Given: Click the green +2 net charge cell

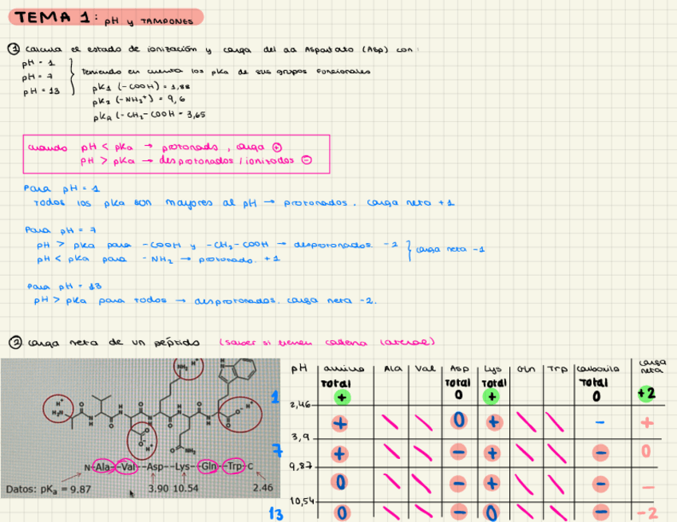Looking at the screenshot, I should pos(647,394).
